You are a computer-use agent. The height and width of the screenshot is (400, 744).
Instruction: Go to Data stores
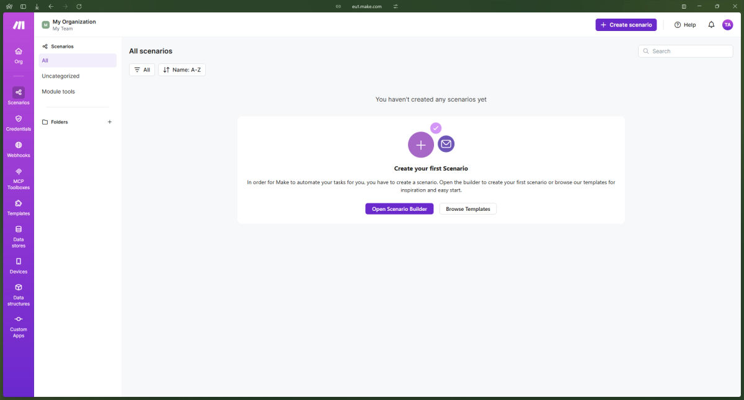[x=18, y=234]
